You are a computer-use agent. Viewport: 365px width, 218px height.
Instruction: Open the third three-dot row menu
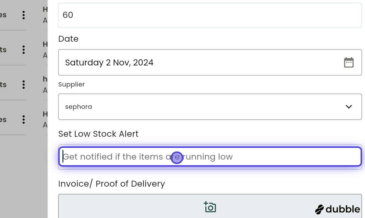(24, 85)
